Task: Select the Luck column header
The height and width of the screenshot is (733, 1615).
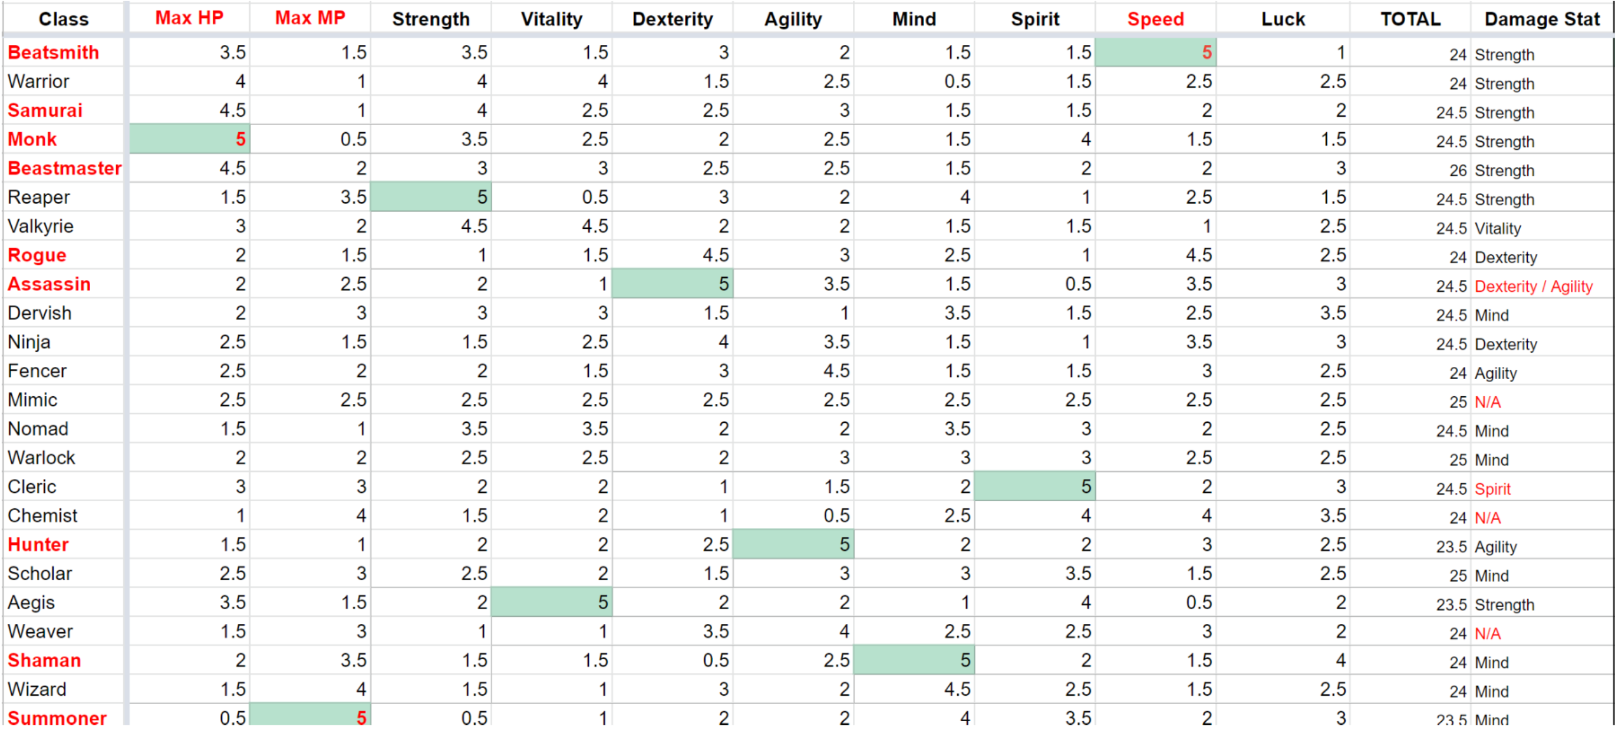Action: [1282, 19]
